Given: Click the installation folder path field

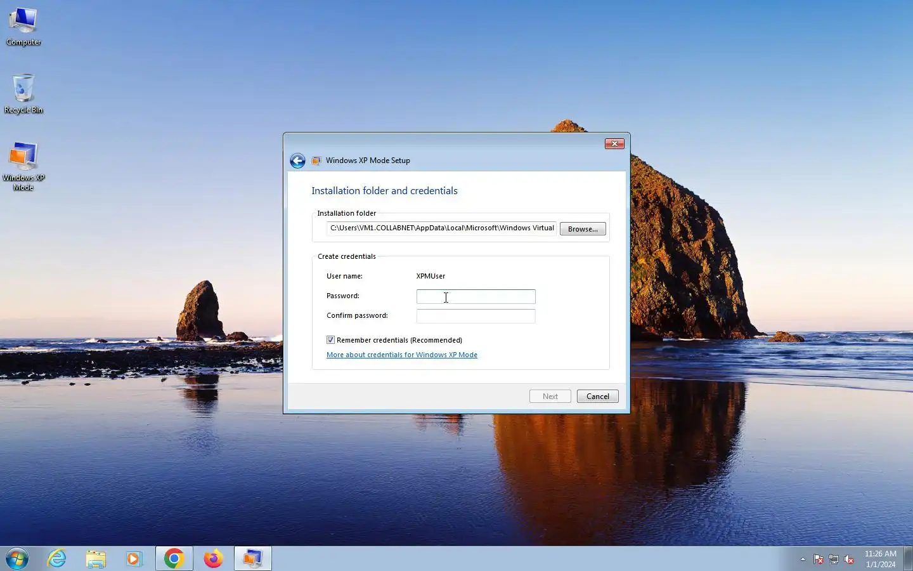Looking at the screenshot, I should click(442, 228).
